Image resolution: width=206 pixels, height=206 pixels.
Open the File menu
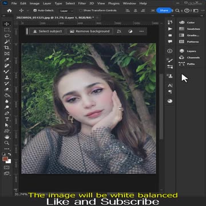tap(14, 3)
